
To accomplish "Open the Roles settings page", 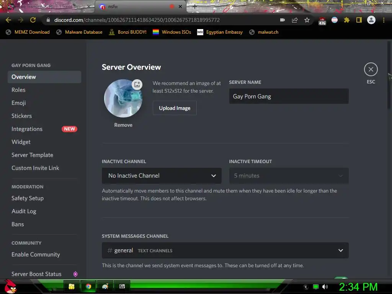I will [44, 90].
